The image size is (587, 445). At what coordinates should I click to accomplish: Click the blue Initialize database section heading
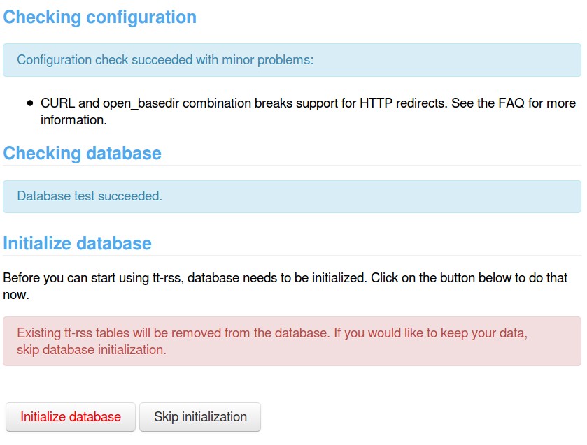pos(78,243)
